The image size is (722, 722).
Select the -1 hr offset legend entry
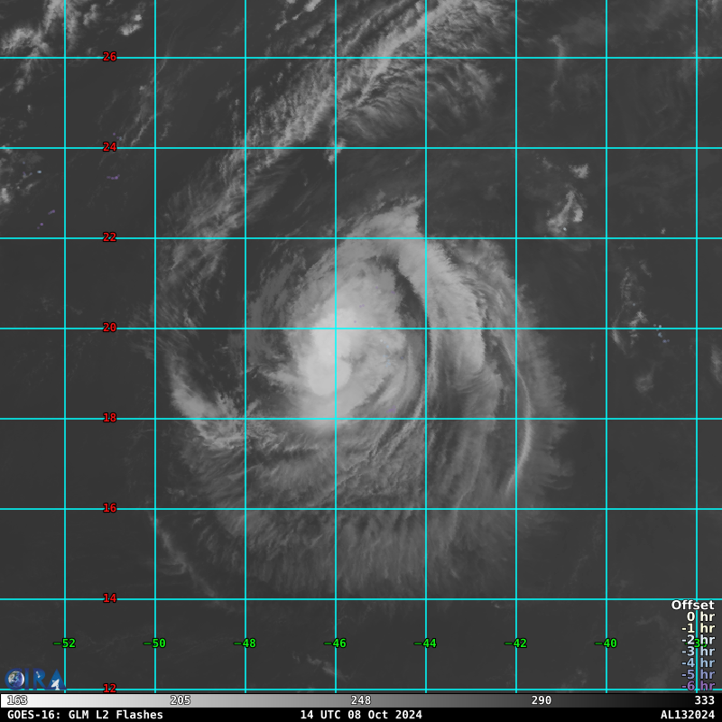tap(698, 629)
